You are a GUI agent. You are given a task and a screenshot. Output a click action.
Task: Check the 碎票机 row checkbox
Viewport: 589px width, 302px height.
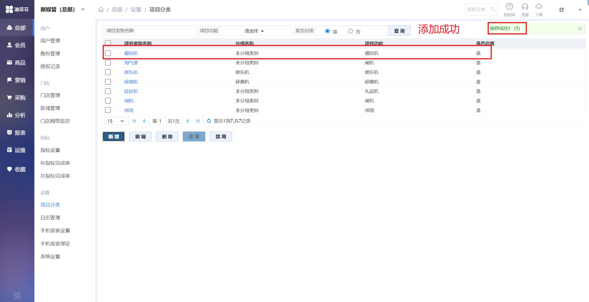point(108,82)
